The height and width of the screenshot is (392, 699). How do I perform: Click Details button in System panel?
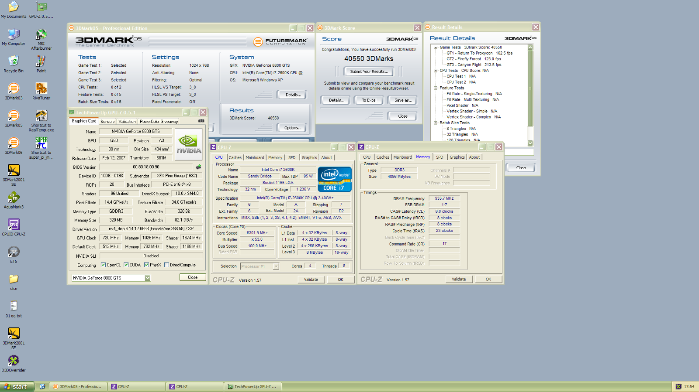point(292,95)
